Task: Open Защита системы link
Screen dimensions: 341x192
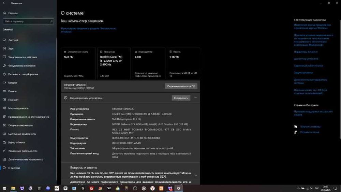Action: 303,73
